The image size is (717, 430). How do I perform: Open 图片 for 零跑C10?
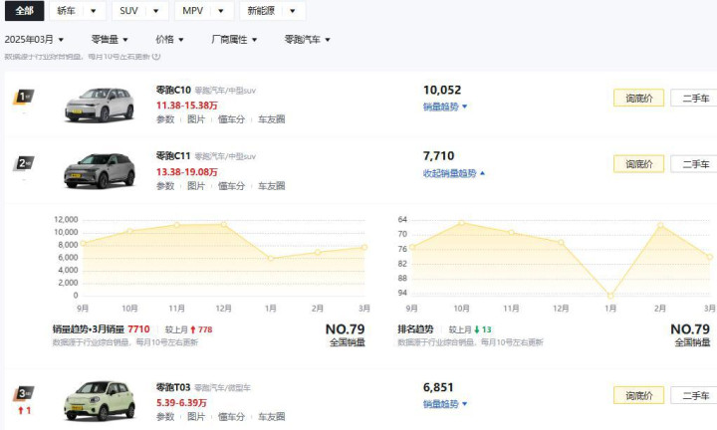coord(196,119)
